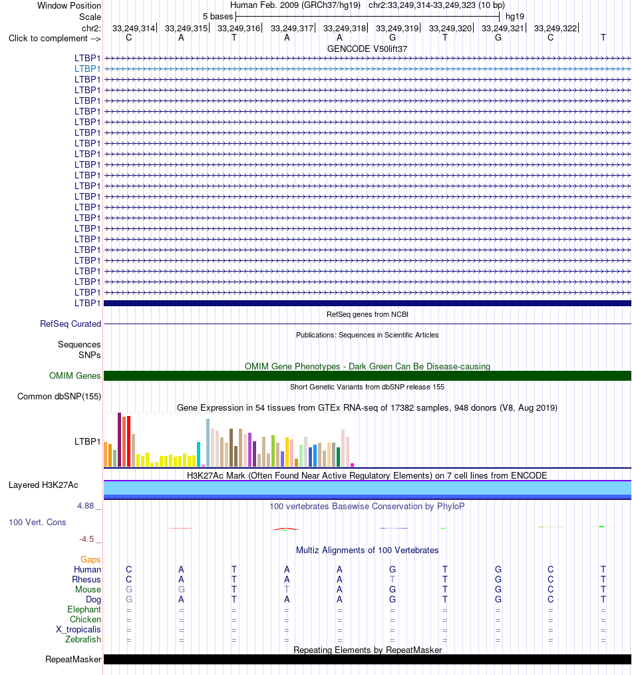Click the bright red bar in GTEx chart
Image resolution: width=632 pixels, height=675 pixels.
click(x=128, y=441)
